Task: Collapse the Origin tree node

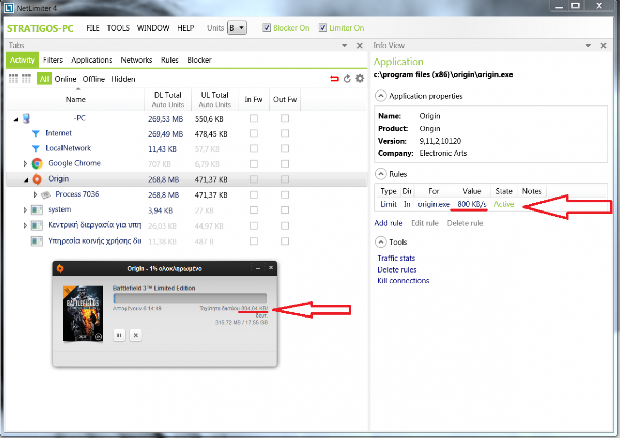Action: (25, 180)
